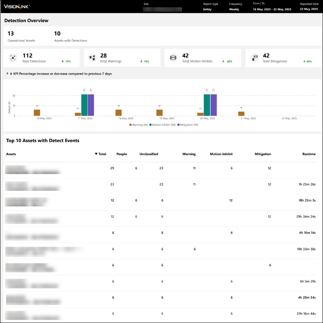The image size is (323, 323).
Task: Click the Total Mitigations icon
Action: (x=255, y=58)
